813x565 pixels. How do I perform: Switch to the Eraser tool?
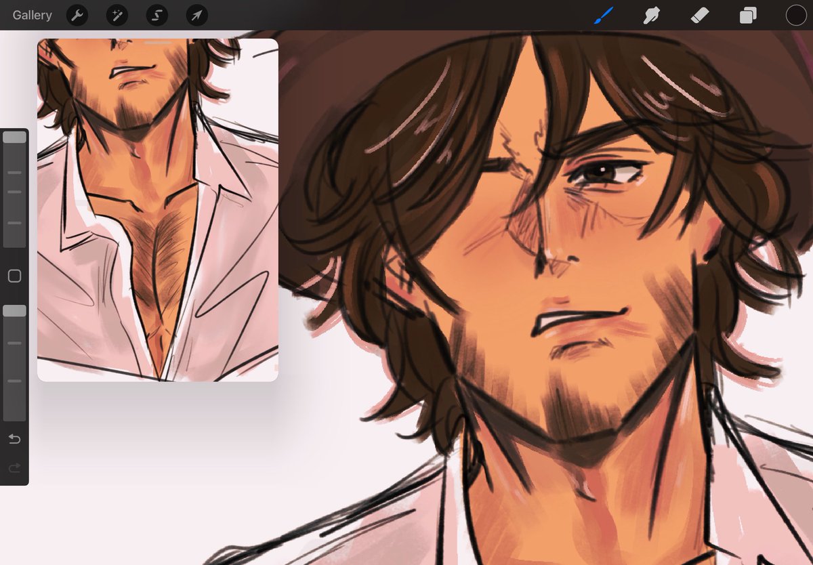pos(700,15)
